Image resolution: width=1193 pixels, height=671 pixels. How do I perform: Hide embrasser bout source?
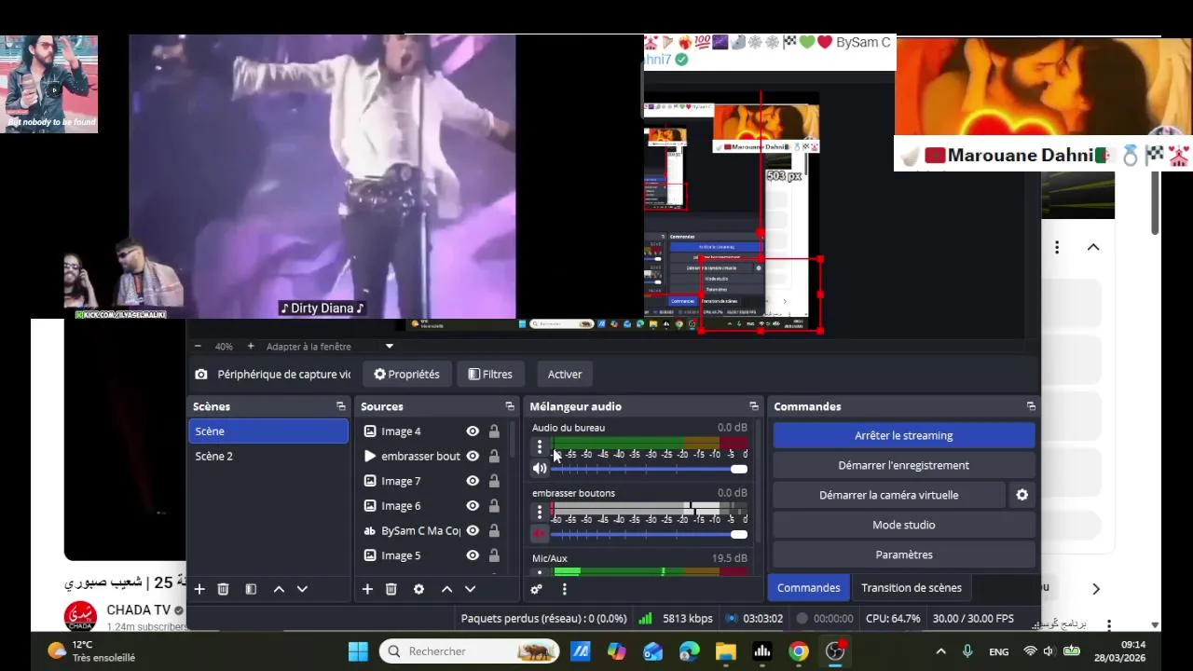tap(473, 456)
